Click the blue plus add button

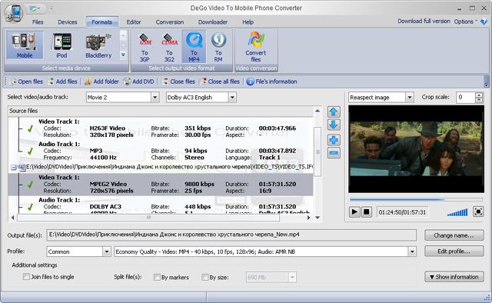pos(334,140)
